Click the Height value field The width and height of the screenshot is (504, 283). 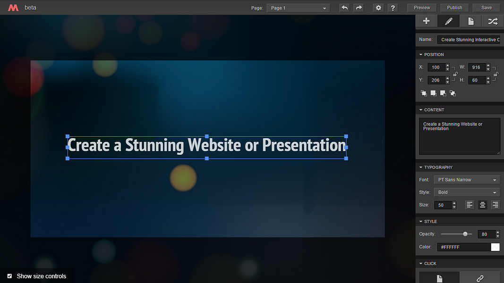pos(477,80)
